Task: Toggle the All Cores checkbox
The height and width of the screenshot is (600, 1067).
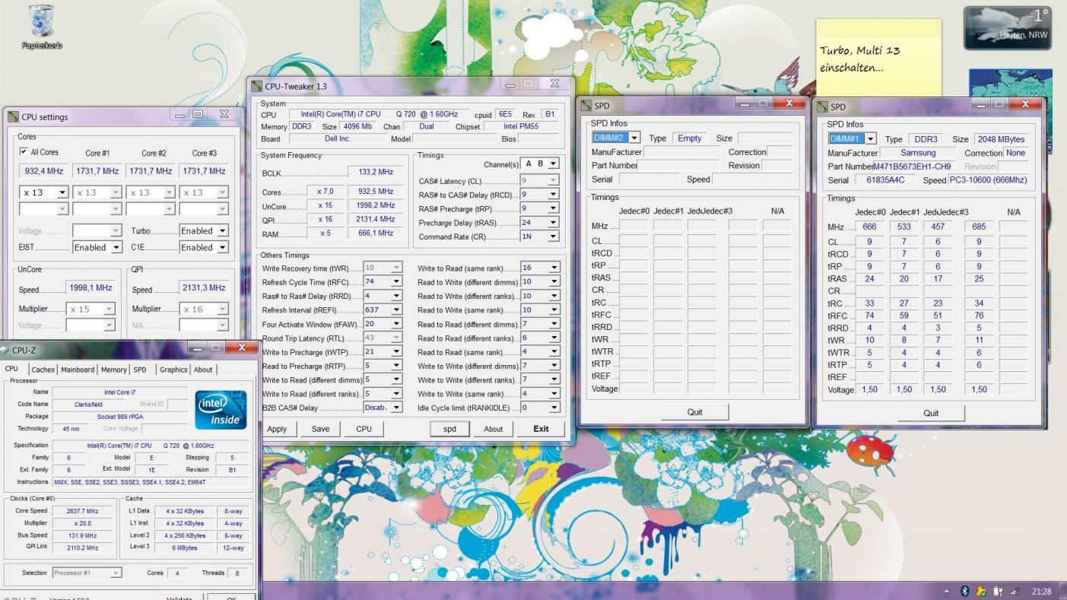Action: pyautogui.click(x=24, y=152)
